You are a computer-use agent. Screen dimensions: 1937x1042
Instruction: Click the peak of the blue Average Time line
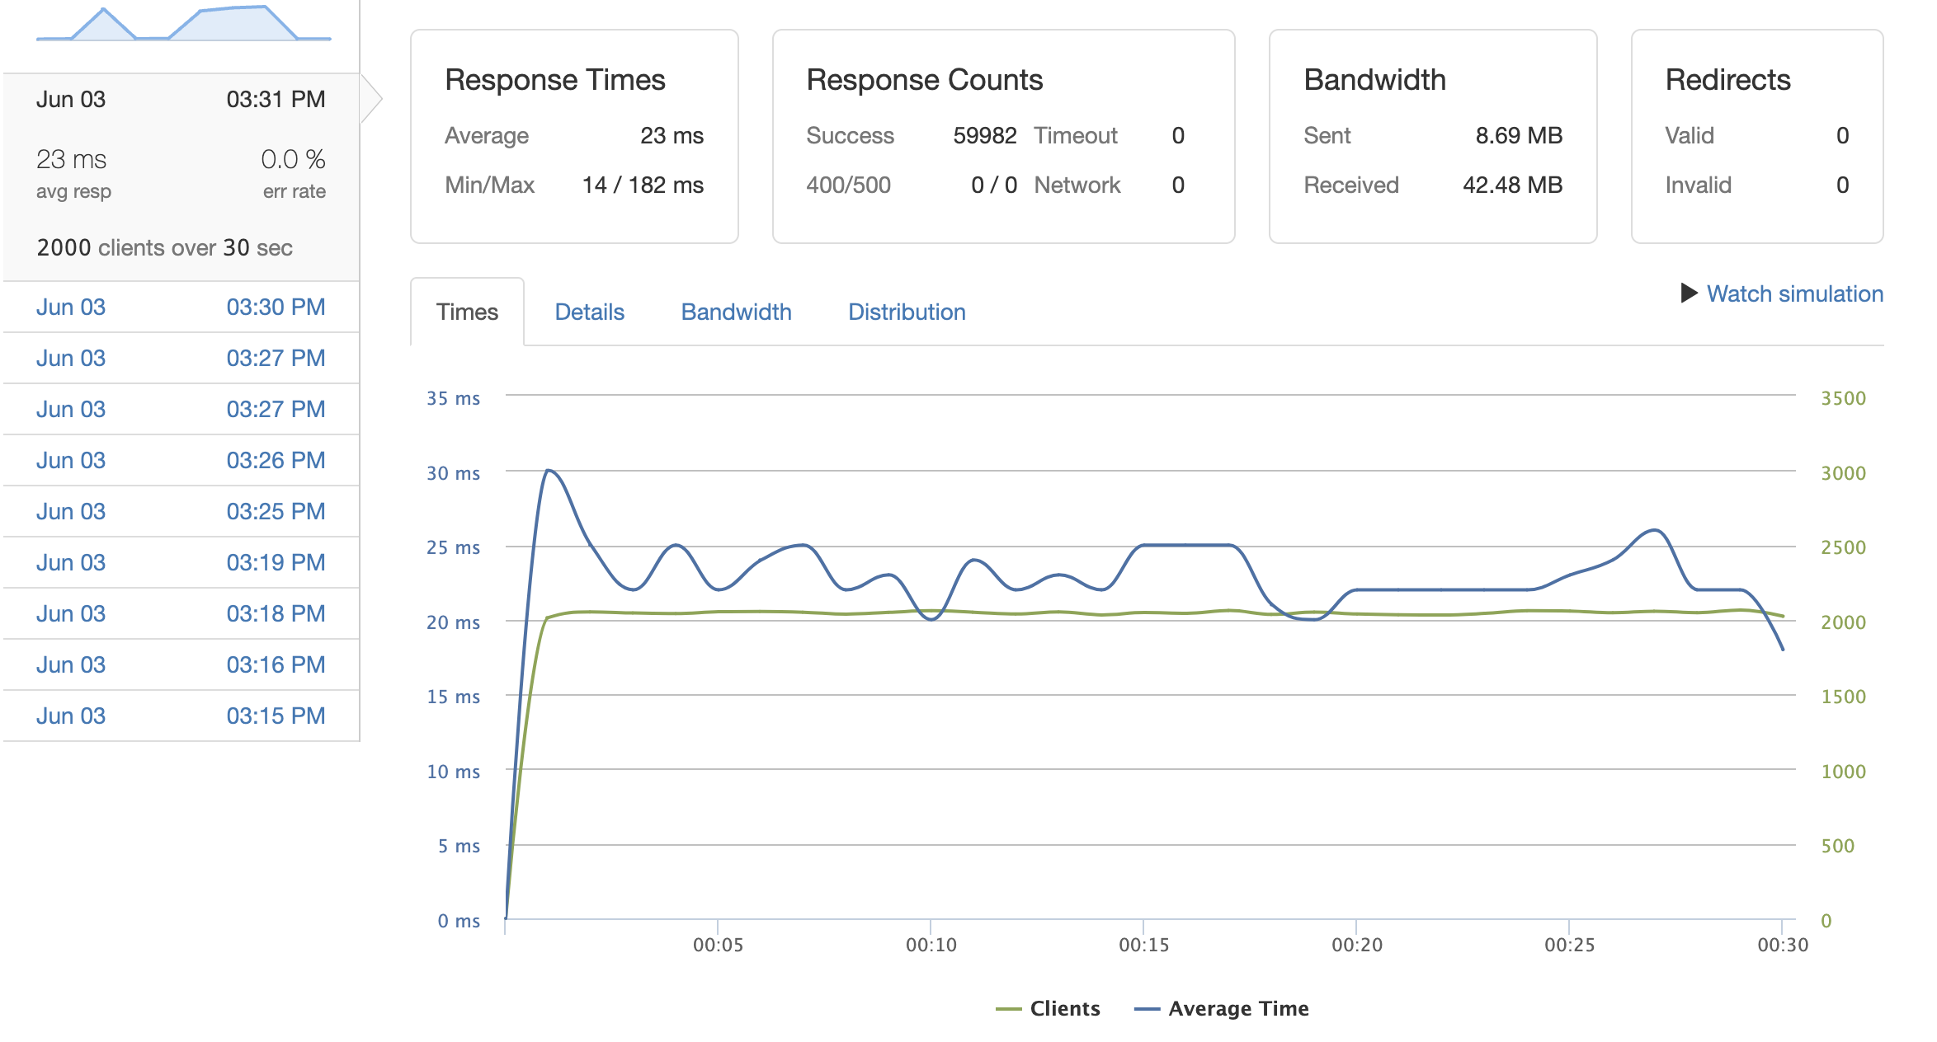pyautogui.click(x=549, y=471)
